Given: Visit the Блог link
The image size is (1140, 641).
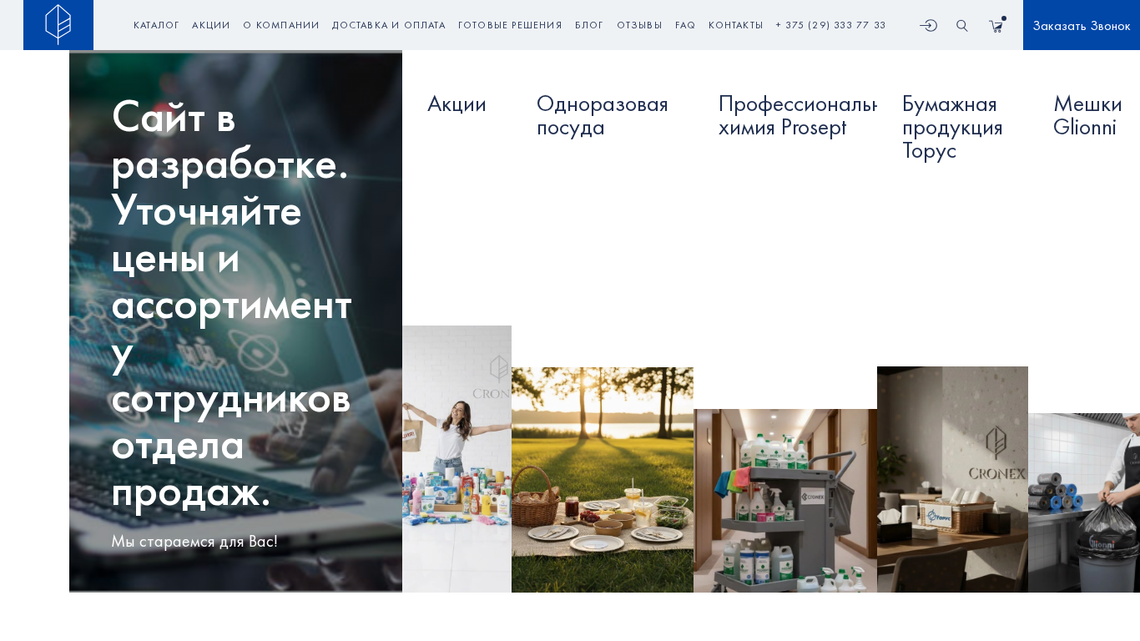Looking at the screenshot, I should click(589, 25).
